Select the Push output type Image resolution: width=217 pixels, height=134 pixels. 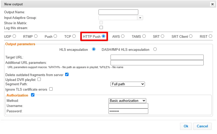tap(55, 36)
